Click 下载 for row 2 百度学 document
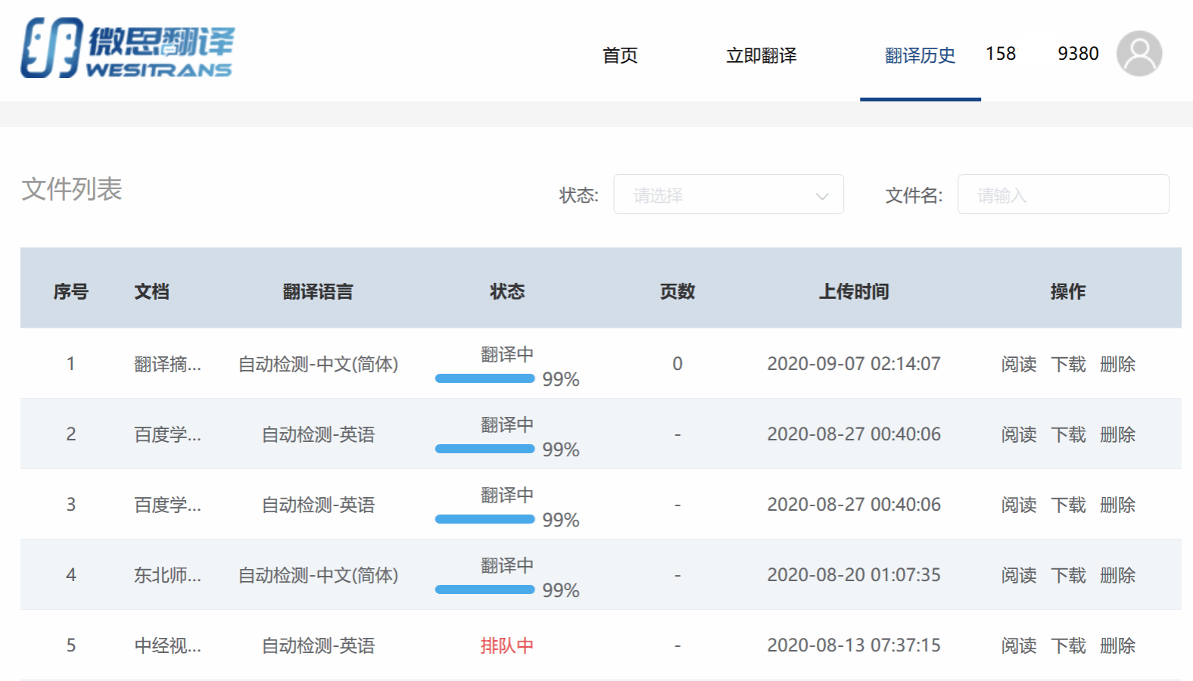1193x681 pixels. 1068,434
